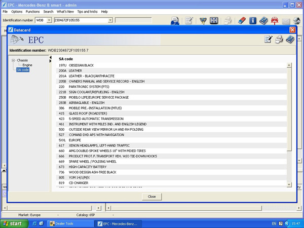Click the eraser clear icon
304x228 pixels.
point(242,21)
